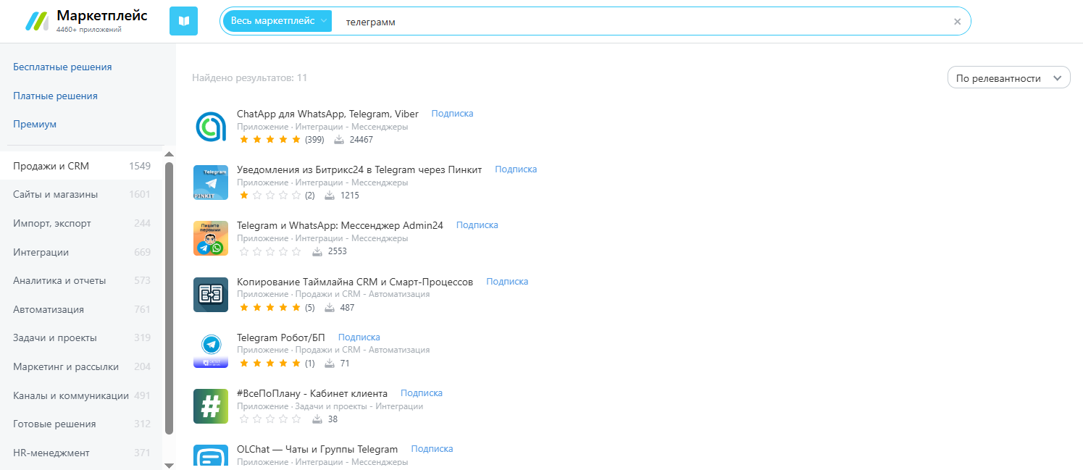Click the download icon next to 38

pos(317,419)
